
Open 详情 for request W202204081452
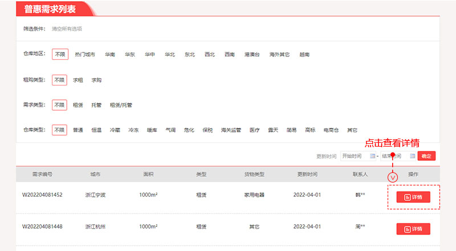coord(413,197)
